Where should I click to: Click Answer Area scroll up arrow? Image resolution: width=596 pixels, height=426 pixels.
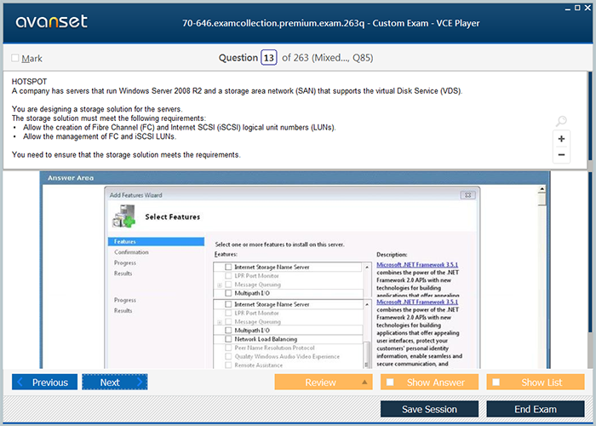(542, 188)
